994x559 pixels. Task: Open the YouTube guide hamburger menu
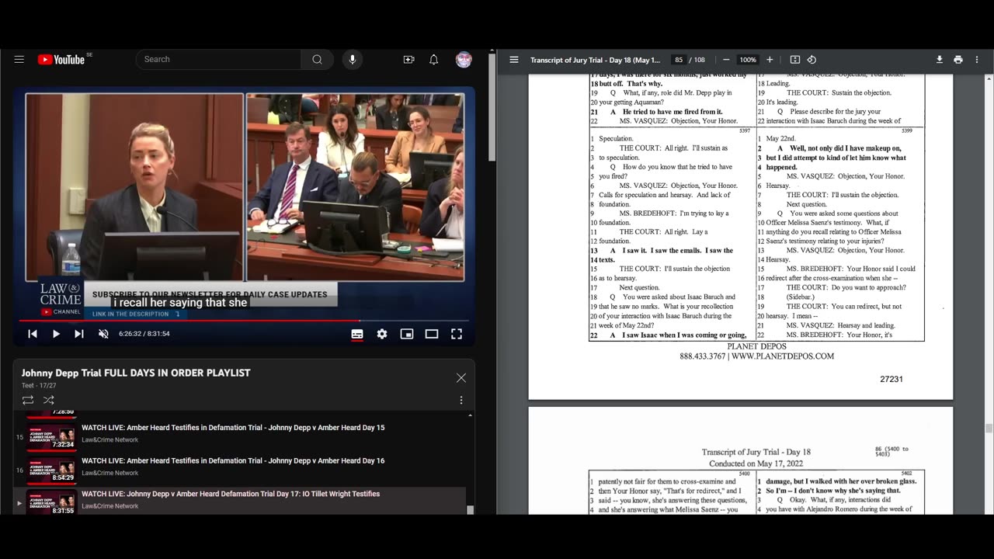[x=19, y=60]
